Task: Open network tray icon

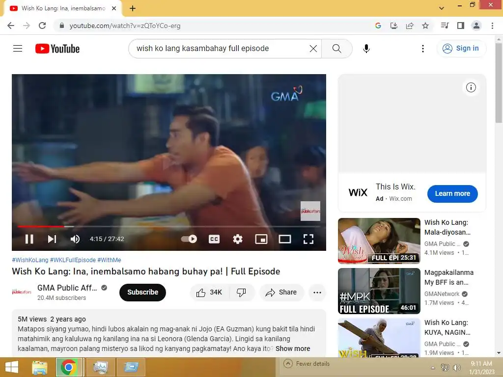Action: coord(445,367)
